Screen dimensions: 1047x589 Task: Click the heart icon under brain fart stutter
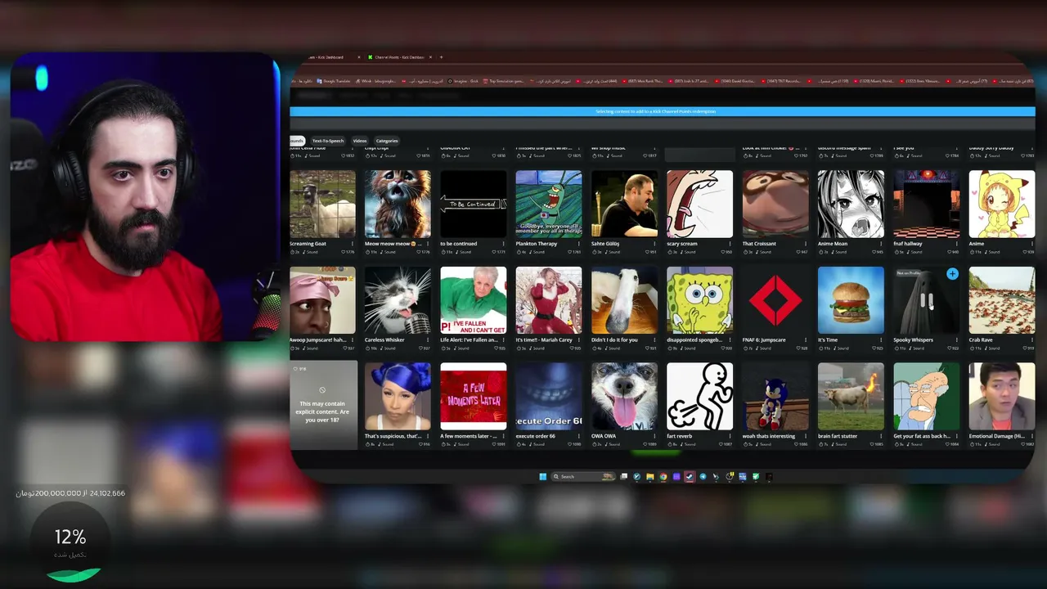871,444
